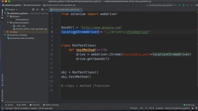The image size is (198, 111).
Task: Click the word webdriver on line 1
Action: (x=109, y=14)
